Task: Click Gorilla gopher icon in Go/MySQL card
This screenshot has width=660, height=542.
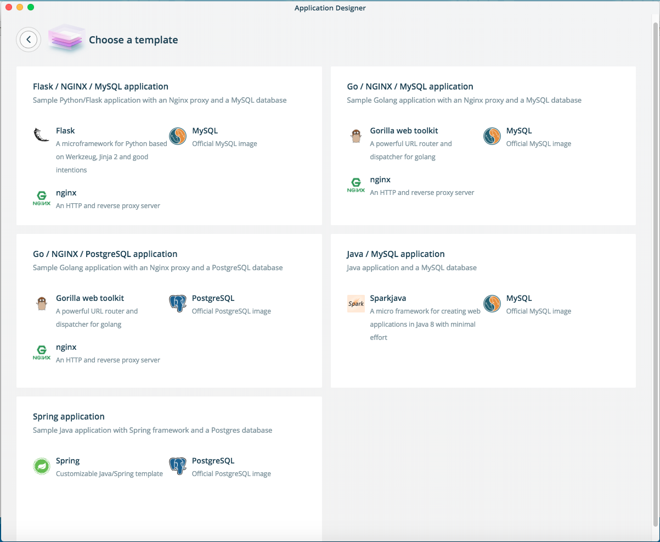Action: tap(356, 136)
